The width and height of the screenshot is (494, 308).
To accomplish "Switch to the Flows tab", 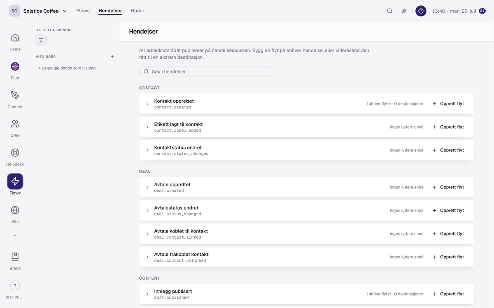I will 83,11.
